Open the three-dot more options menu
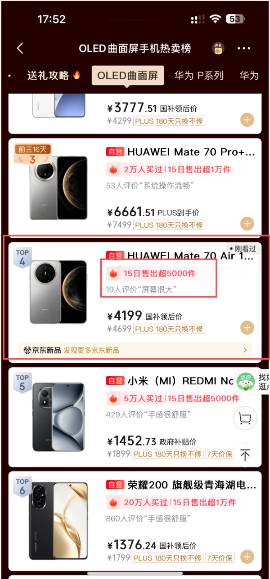This screenshot has height=579, width=270. pos(243,49)
